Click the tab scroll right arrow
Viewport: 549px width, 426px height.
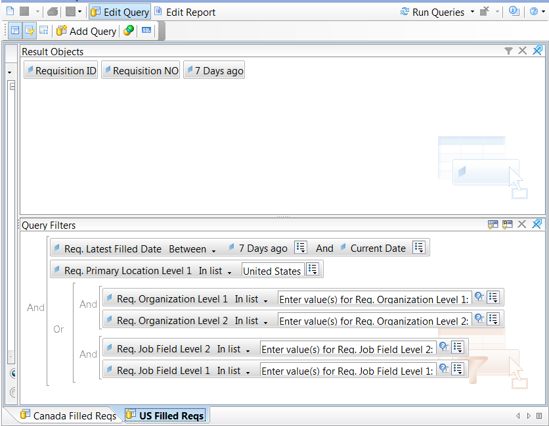coord(529,416)
